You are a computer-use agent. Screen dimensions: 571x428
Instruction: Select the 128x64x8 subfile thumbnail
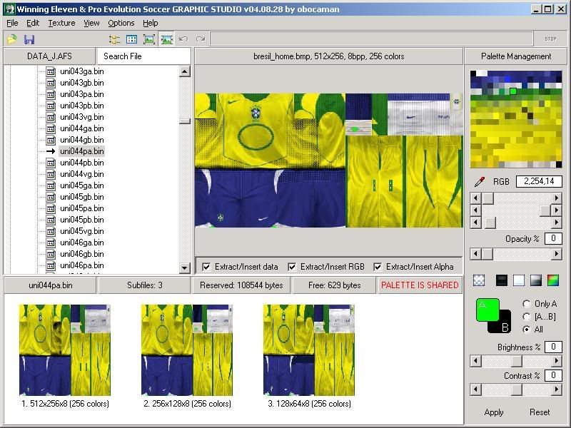[x=309, y=350]
